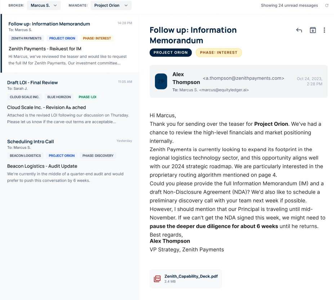Click the red PDF attachment icon

pyautogui.click(x=157, y=279)
